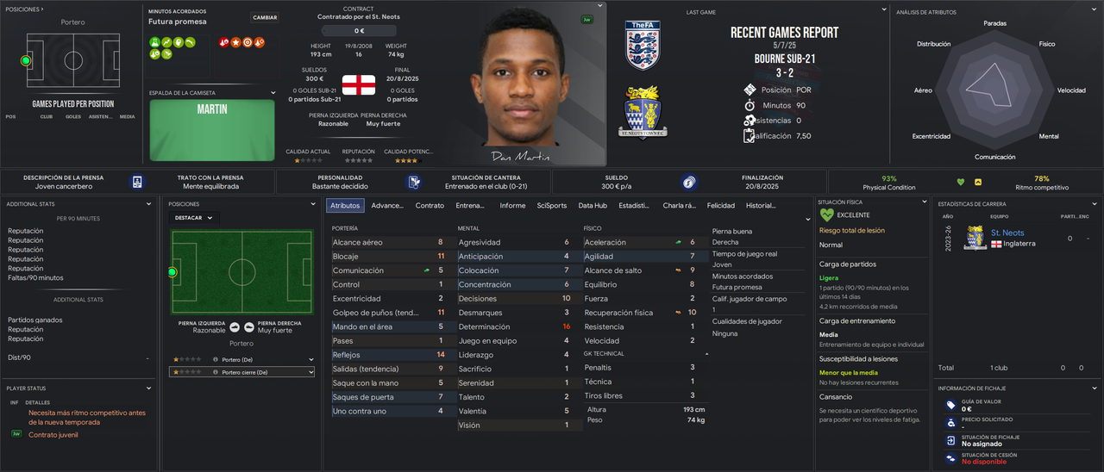Click the green heart icon beside Physical Condition
Screen dimensions: 1104x472
(961, 182)
